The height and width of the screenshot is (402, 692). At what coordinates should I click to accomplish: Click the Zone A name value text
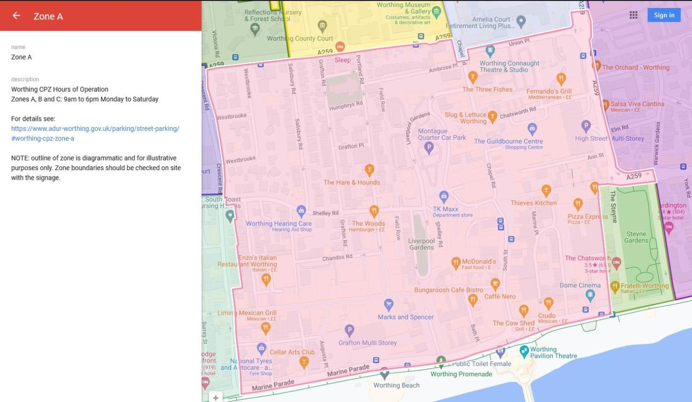tap(22, 57)
